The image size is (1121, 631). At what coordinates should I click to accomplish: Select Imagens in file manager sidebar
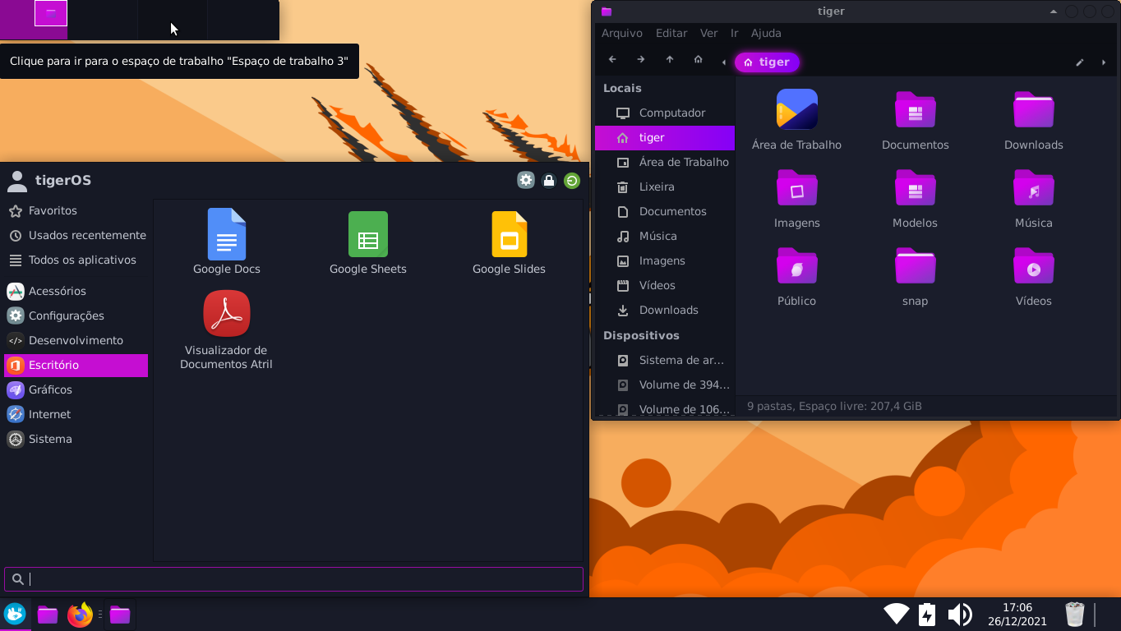[665, 260]
